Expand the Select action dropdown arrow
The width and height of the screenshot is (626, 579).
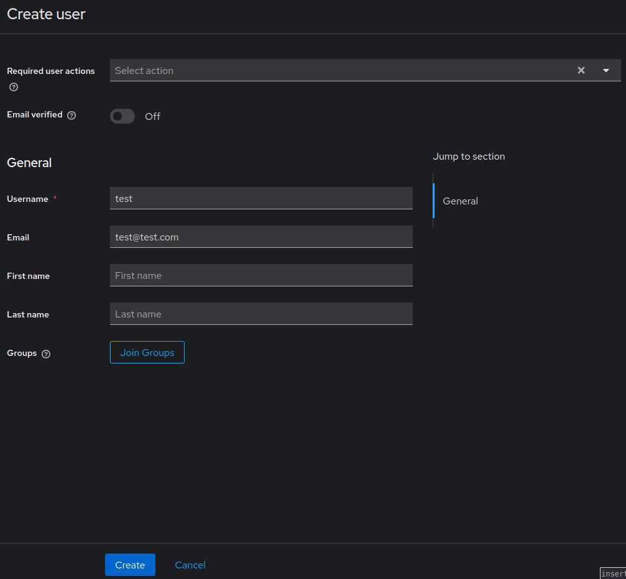pos(605,70)
